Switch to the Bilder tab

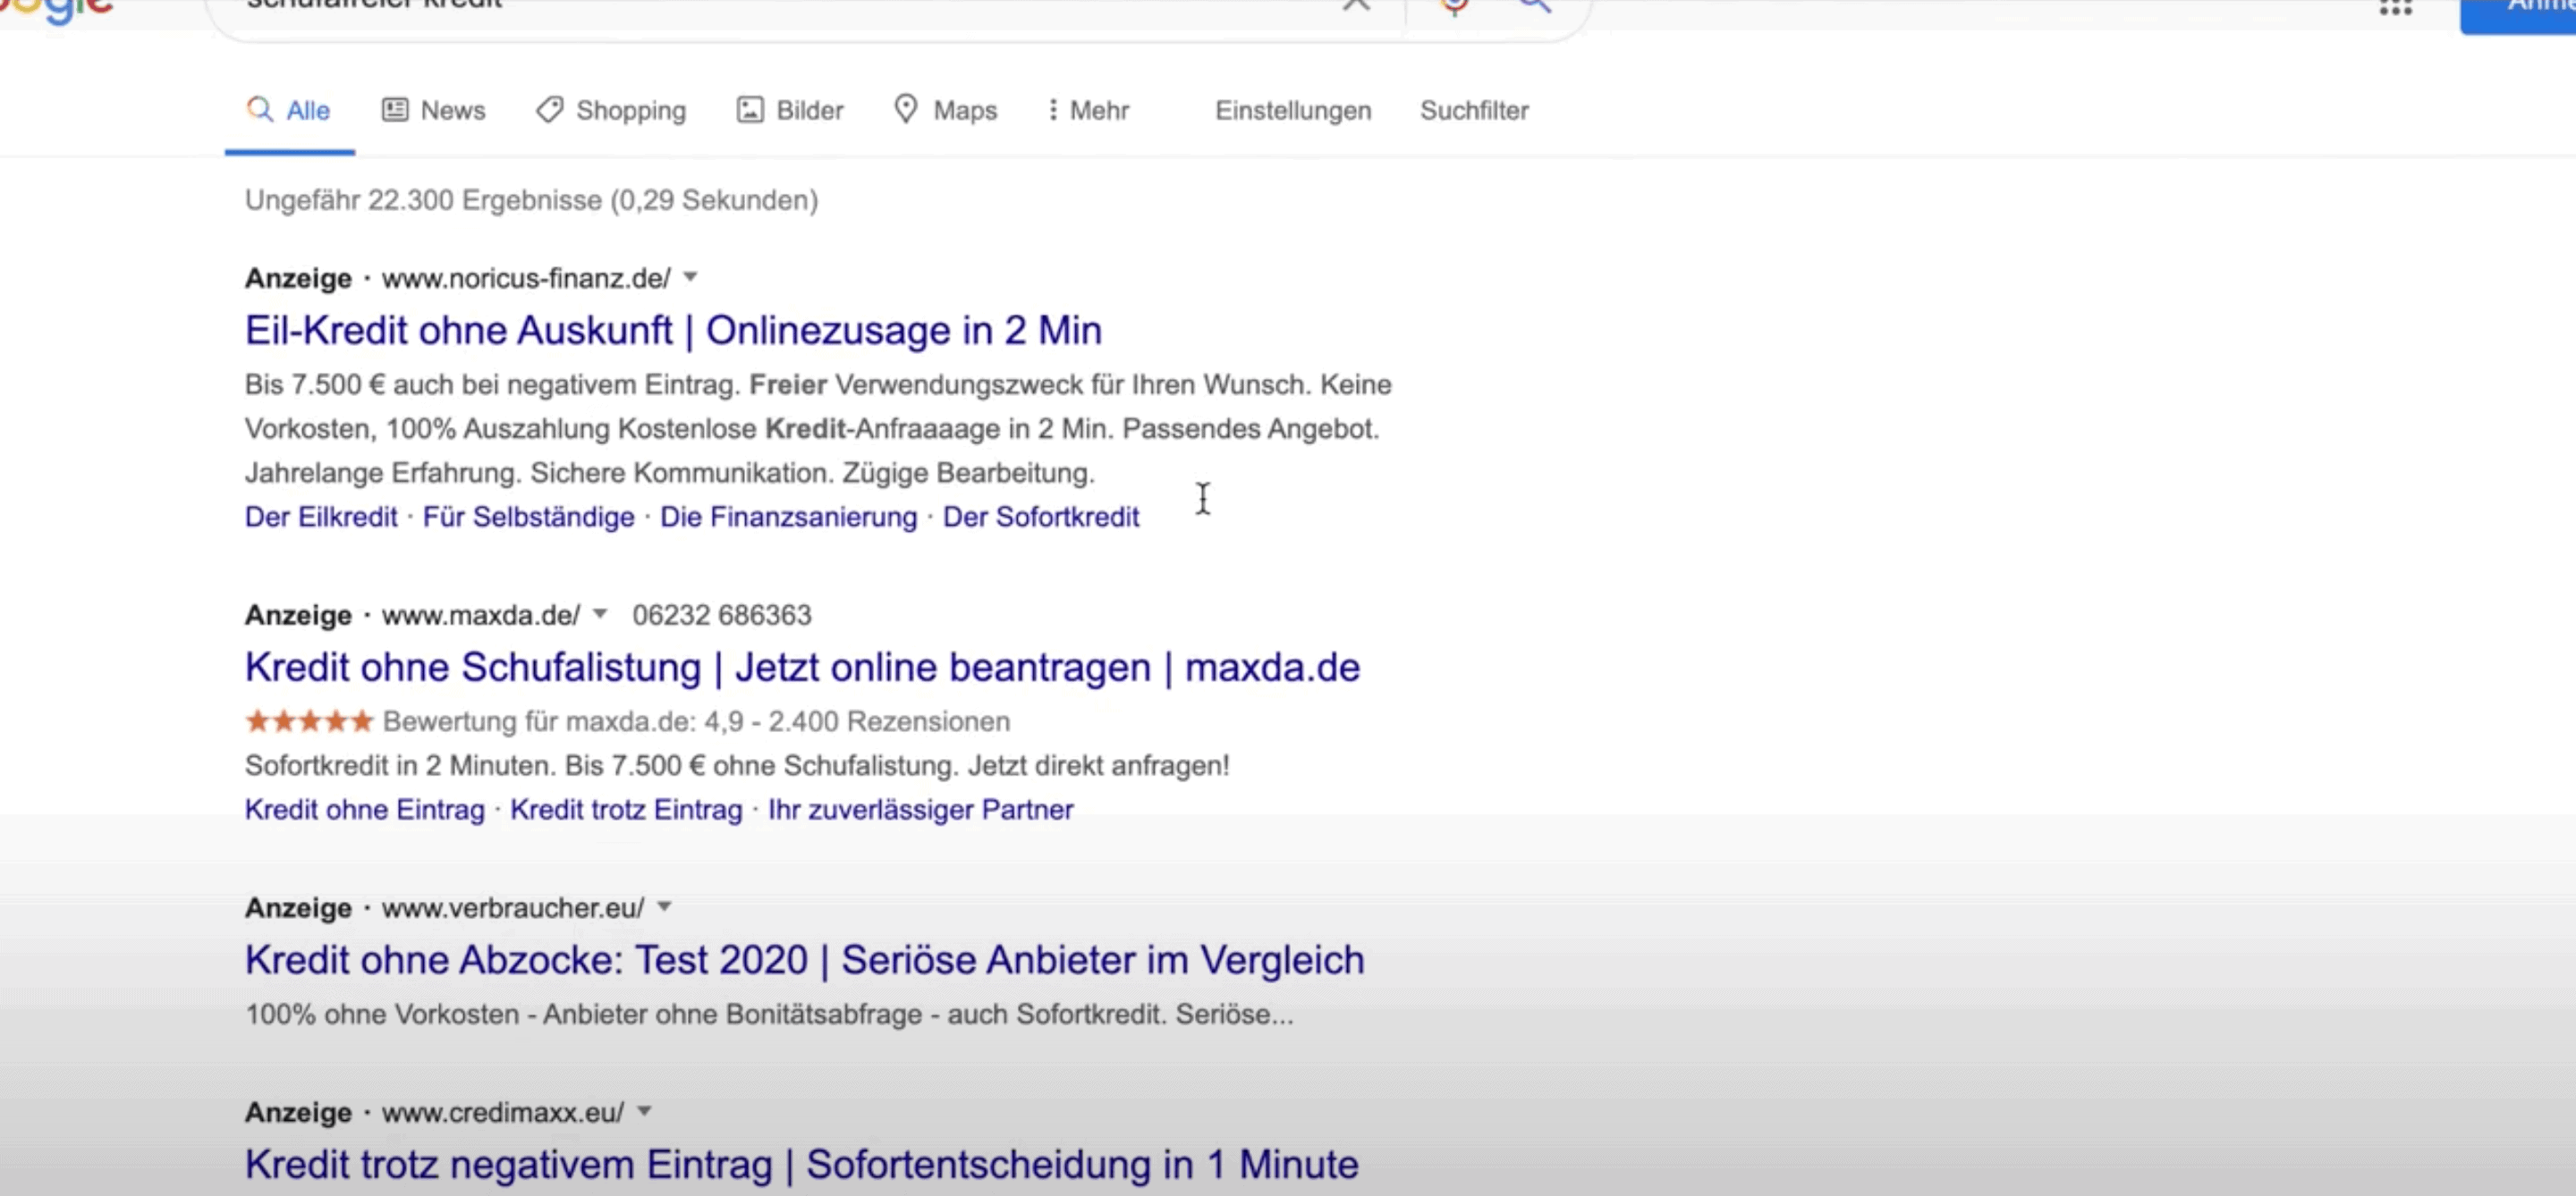pos(790,110)
